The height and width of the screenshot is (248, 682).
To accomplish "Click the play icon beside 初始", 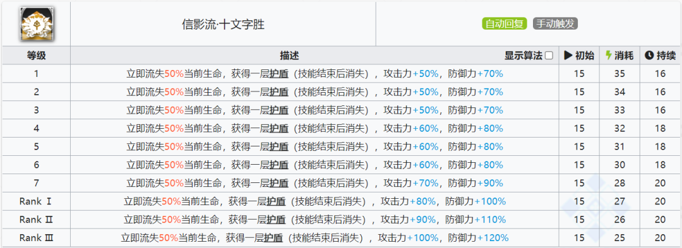I will [x=568, y=56].
